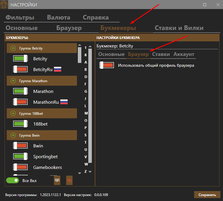Collapse the Betcity group
Image resolution: width=223 pixels, height=201 pixels.
pos(13,48)
